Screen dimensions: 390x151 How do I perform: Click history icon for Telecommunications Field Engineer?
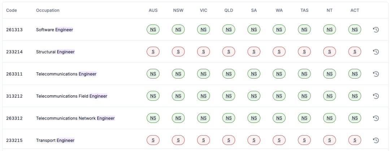(376, 96)
